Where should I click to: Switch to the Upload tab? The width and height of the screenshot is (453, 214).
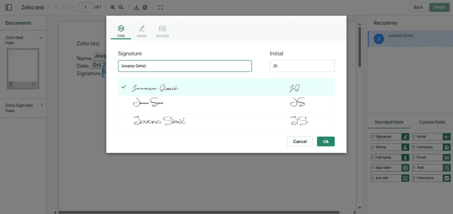tap(163, 32)
